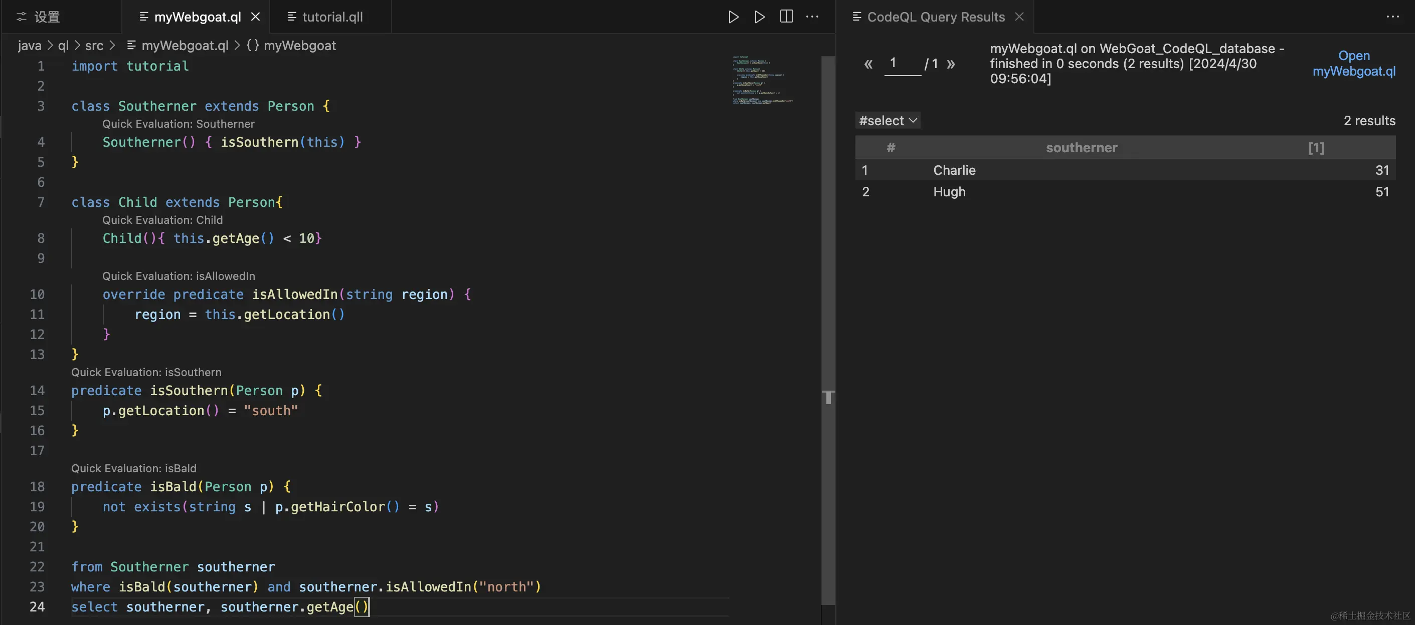This screenshot has height=625, width=1415.
Task: Click the "south" string literal
Action: coord(271,411)
